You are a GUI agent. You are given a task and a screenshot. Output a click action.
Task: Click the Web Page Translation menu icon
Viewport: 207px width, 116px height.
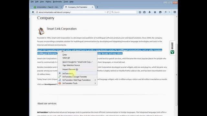pyautogui.click(x=60, y=80)
